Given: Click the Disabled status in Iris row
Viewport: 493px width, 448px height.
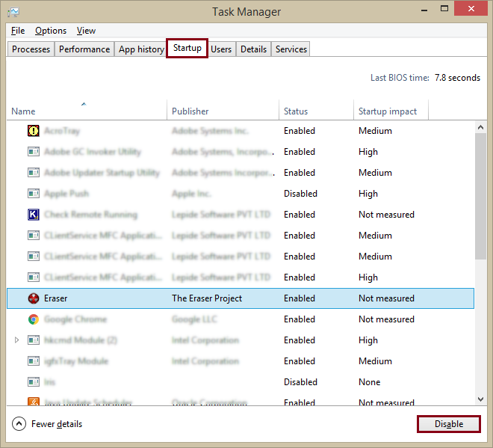Looking at the screenshot, I should pyautogui.click(x=300, y=382).
